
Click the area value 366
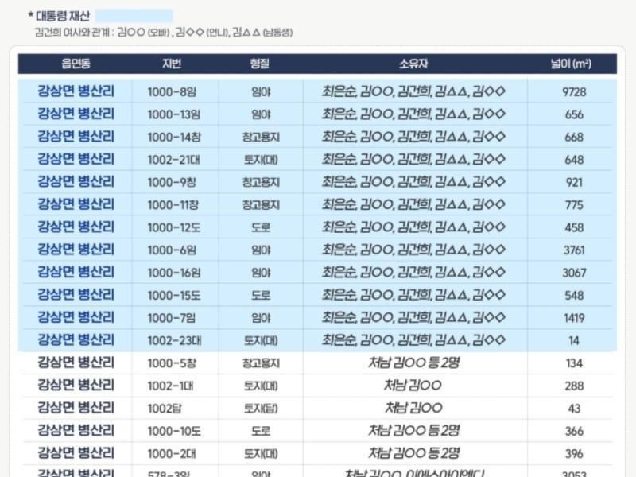tap(573, 431)
